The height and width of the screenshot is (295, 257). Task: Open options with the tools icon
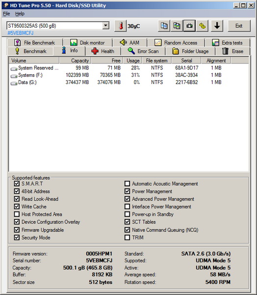point(202,26)
